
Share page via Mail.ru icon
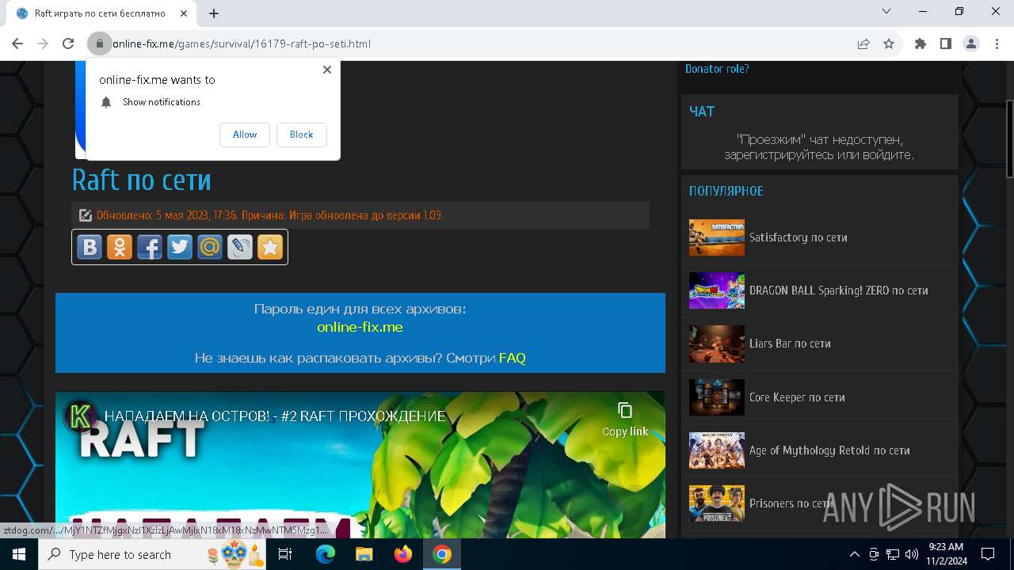pyautogui.click(x=210, y=247)
